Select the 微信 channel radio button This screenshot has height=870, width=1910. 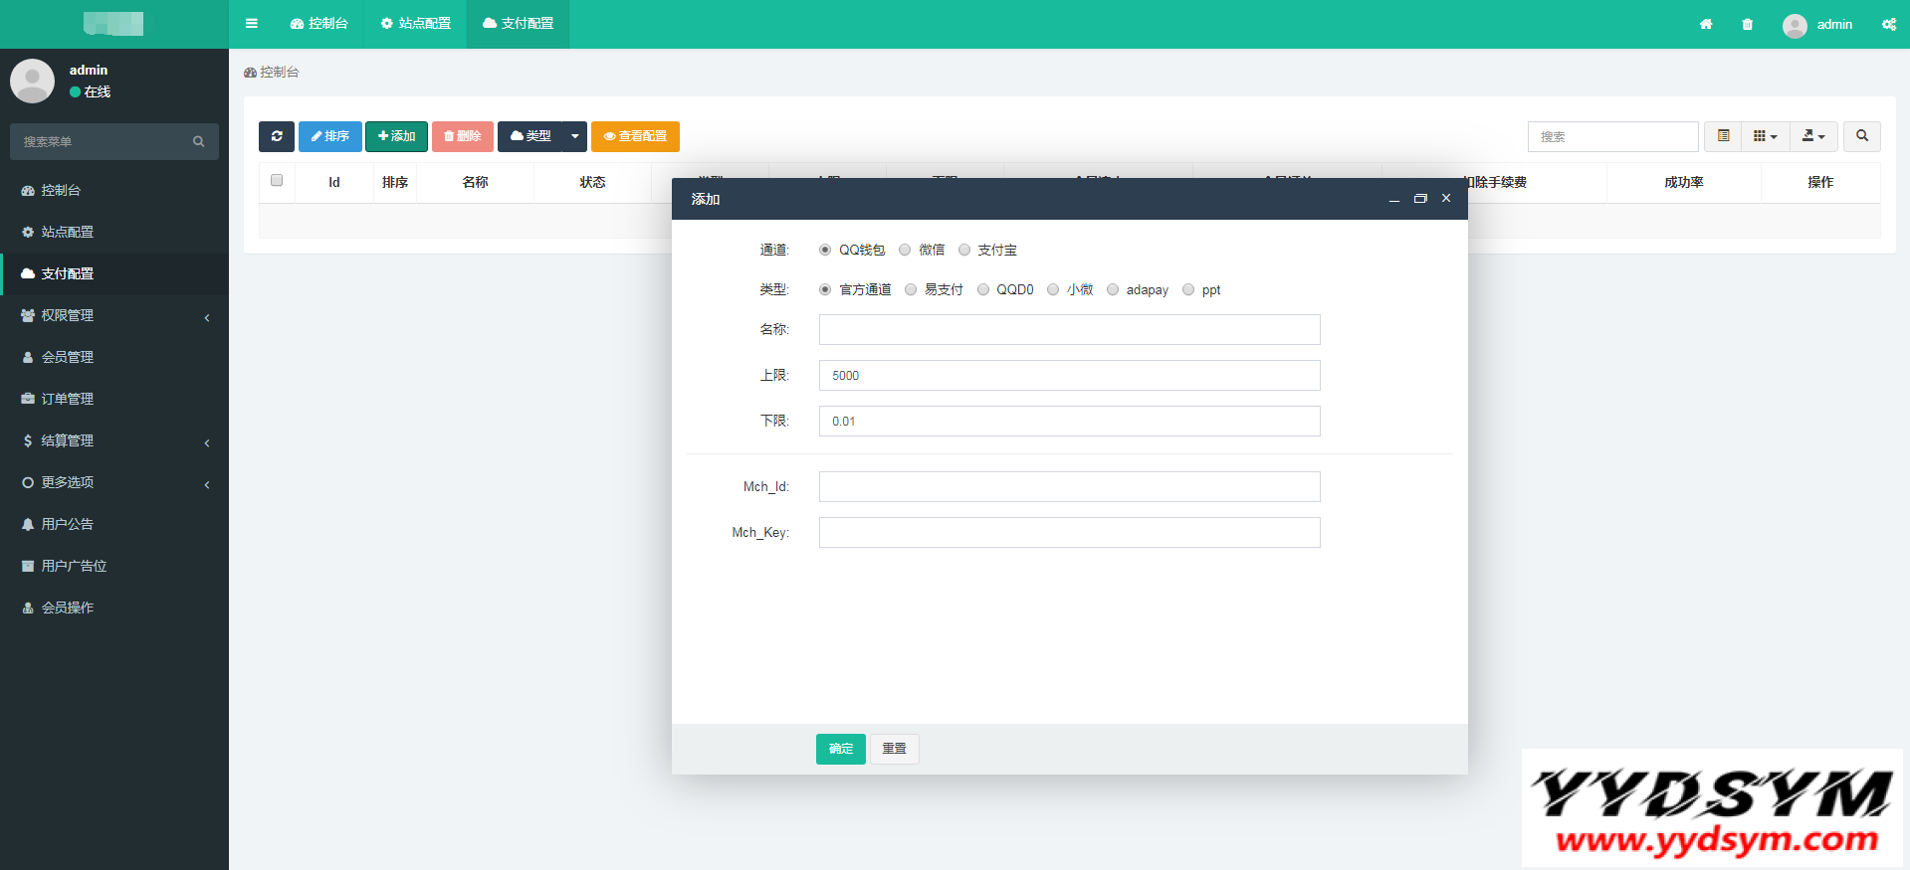pos(905,251)
